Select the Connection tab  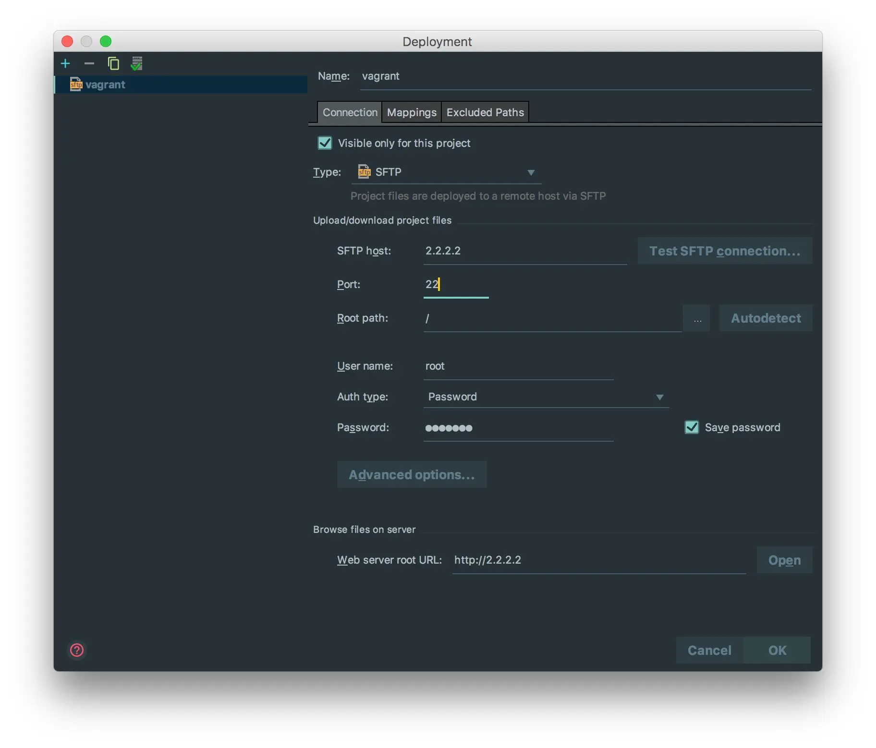coord(350,112)
